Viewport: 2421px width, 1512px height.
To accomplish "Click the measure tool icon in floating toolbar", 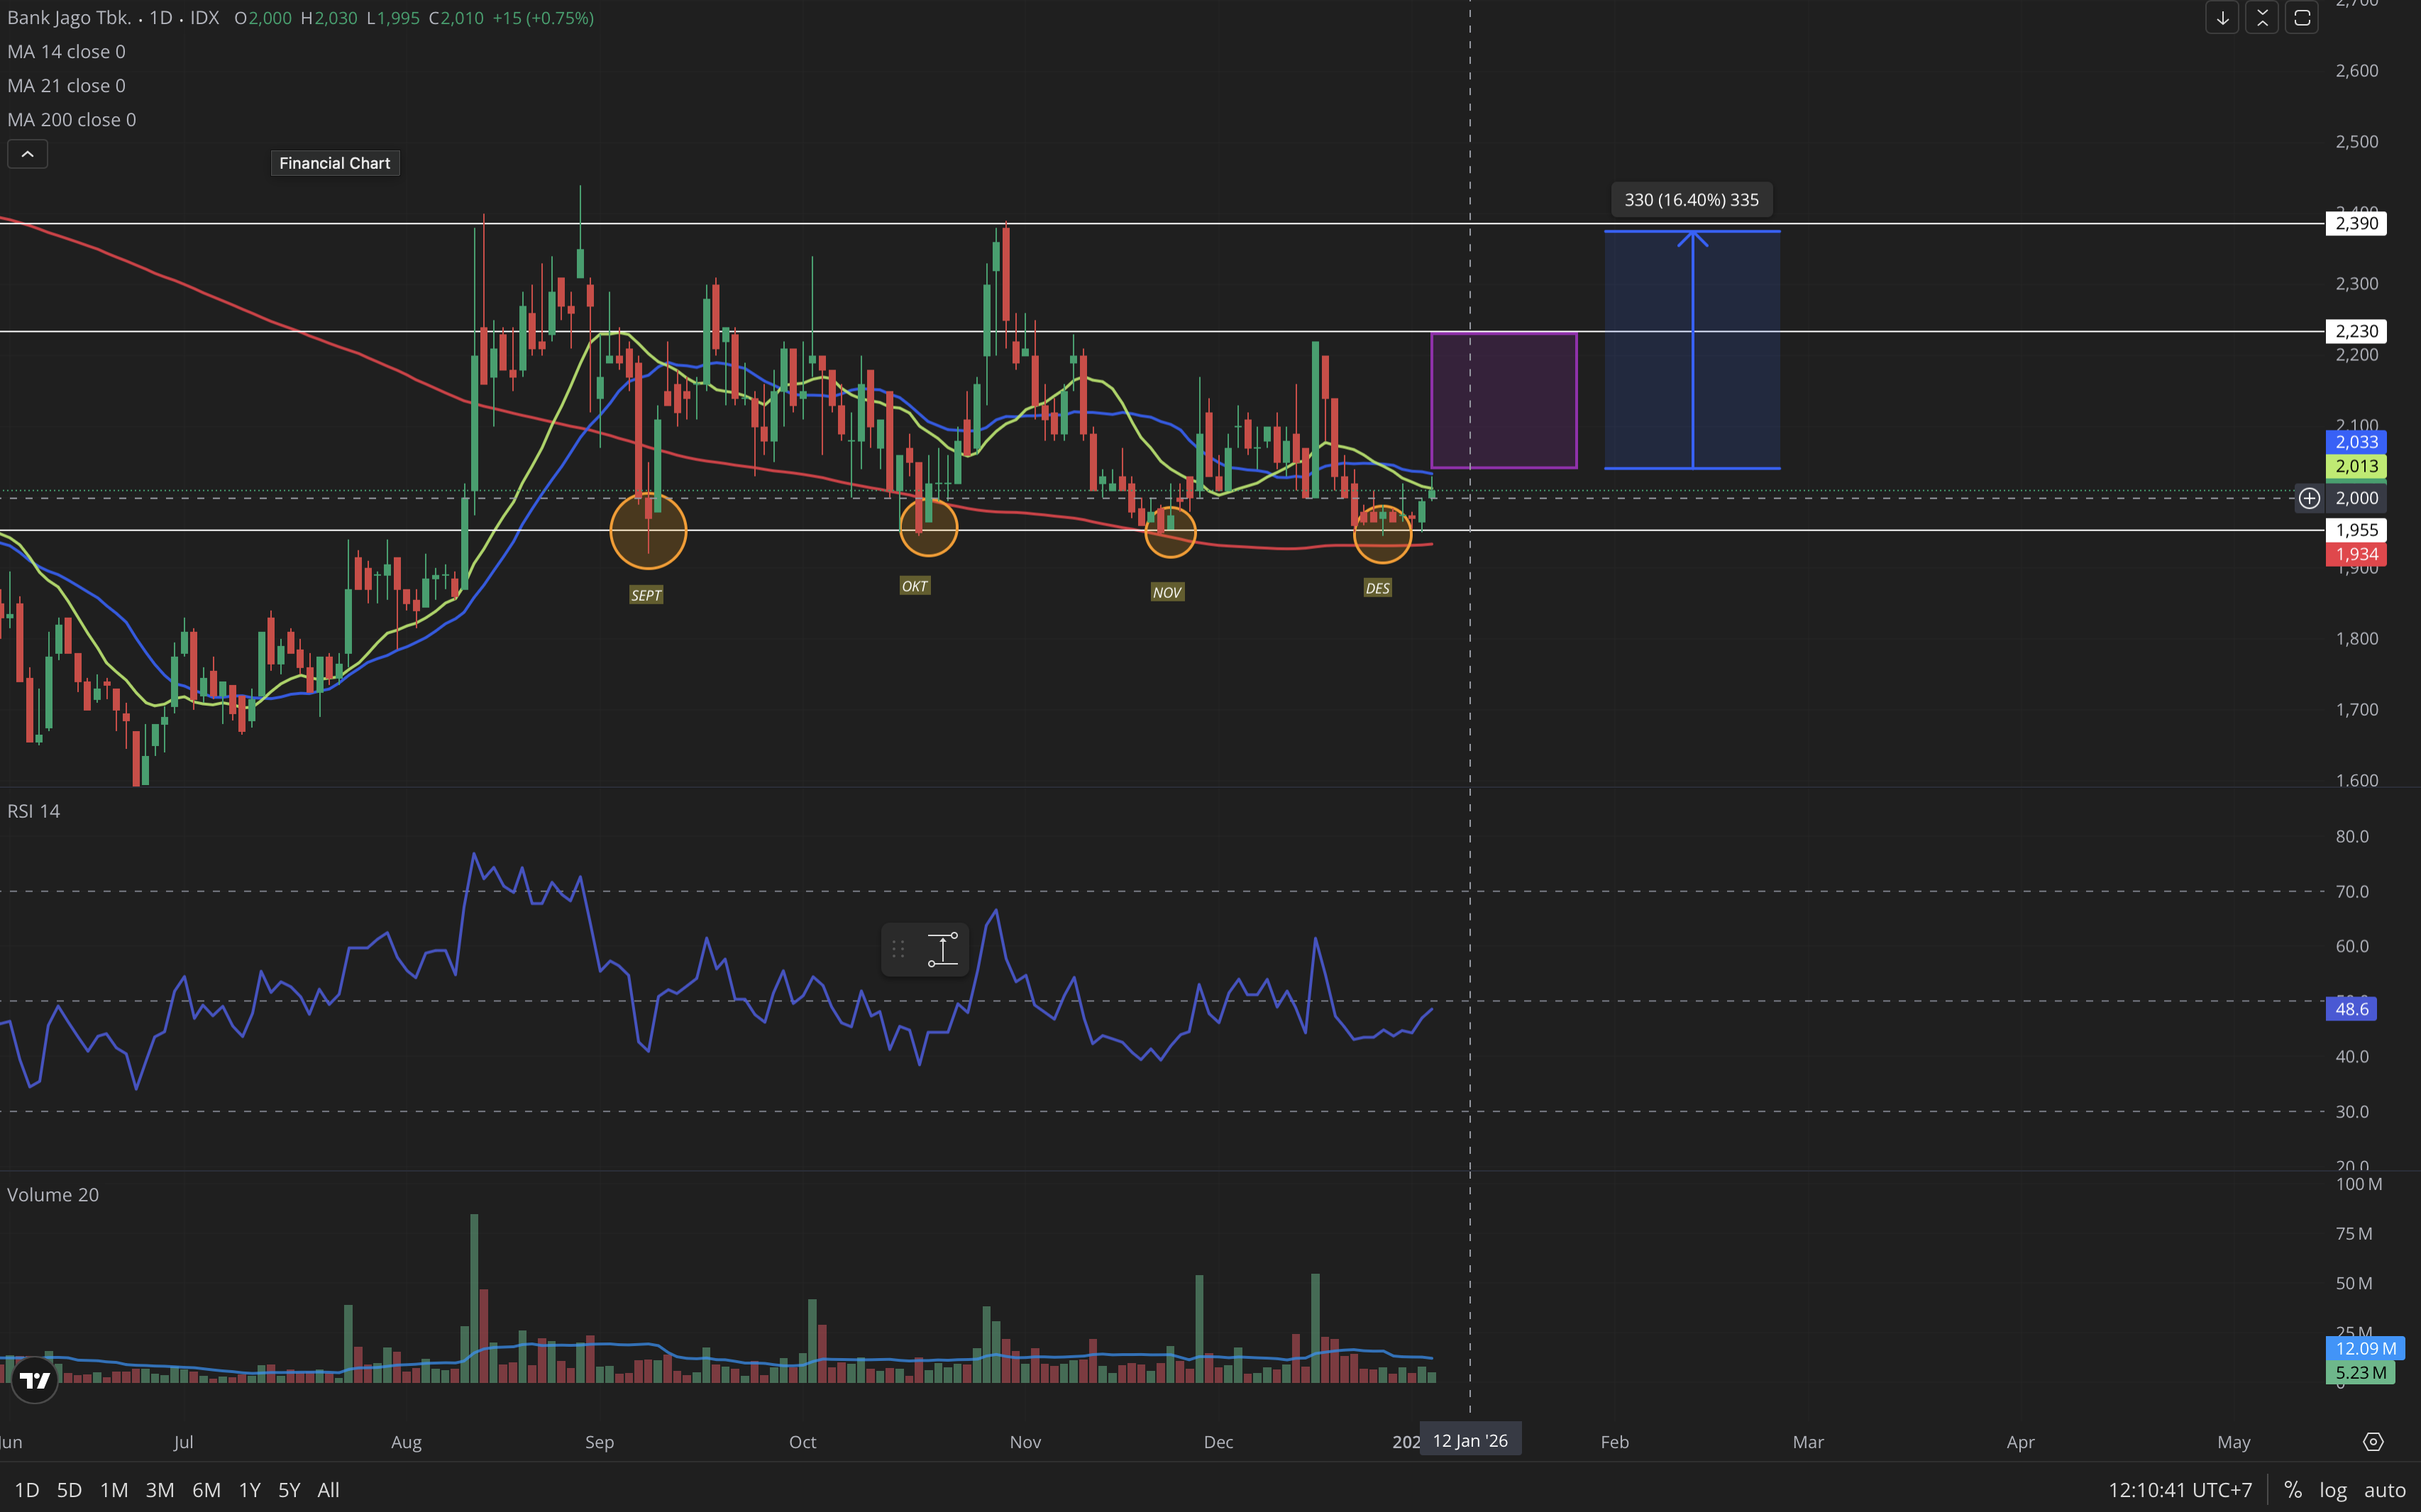I will 942,949.
